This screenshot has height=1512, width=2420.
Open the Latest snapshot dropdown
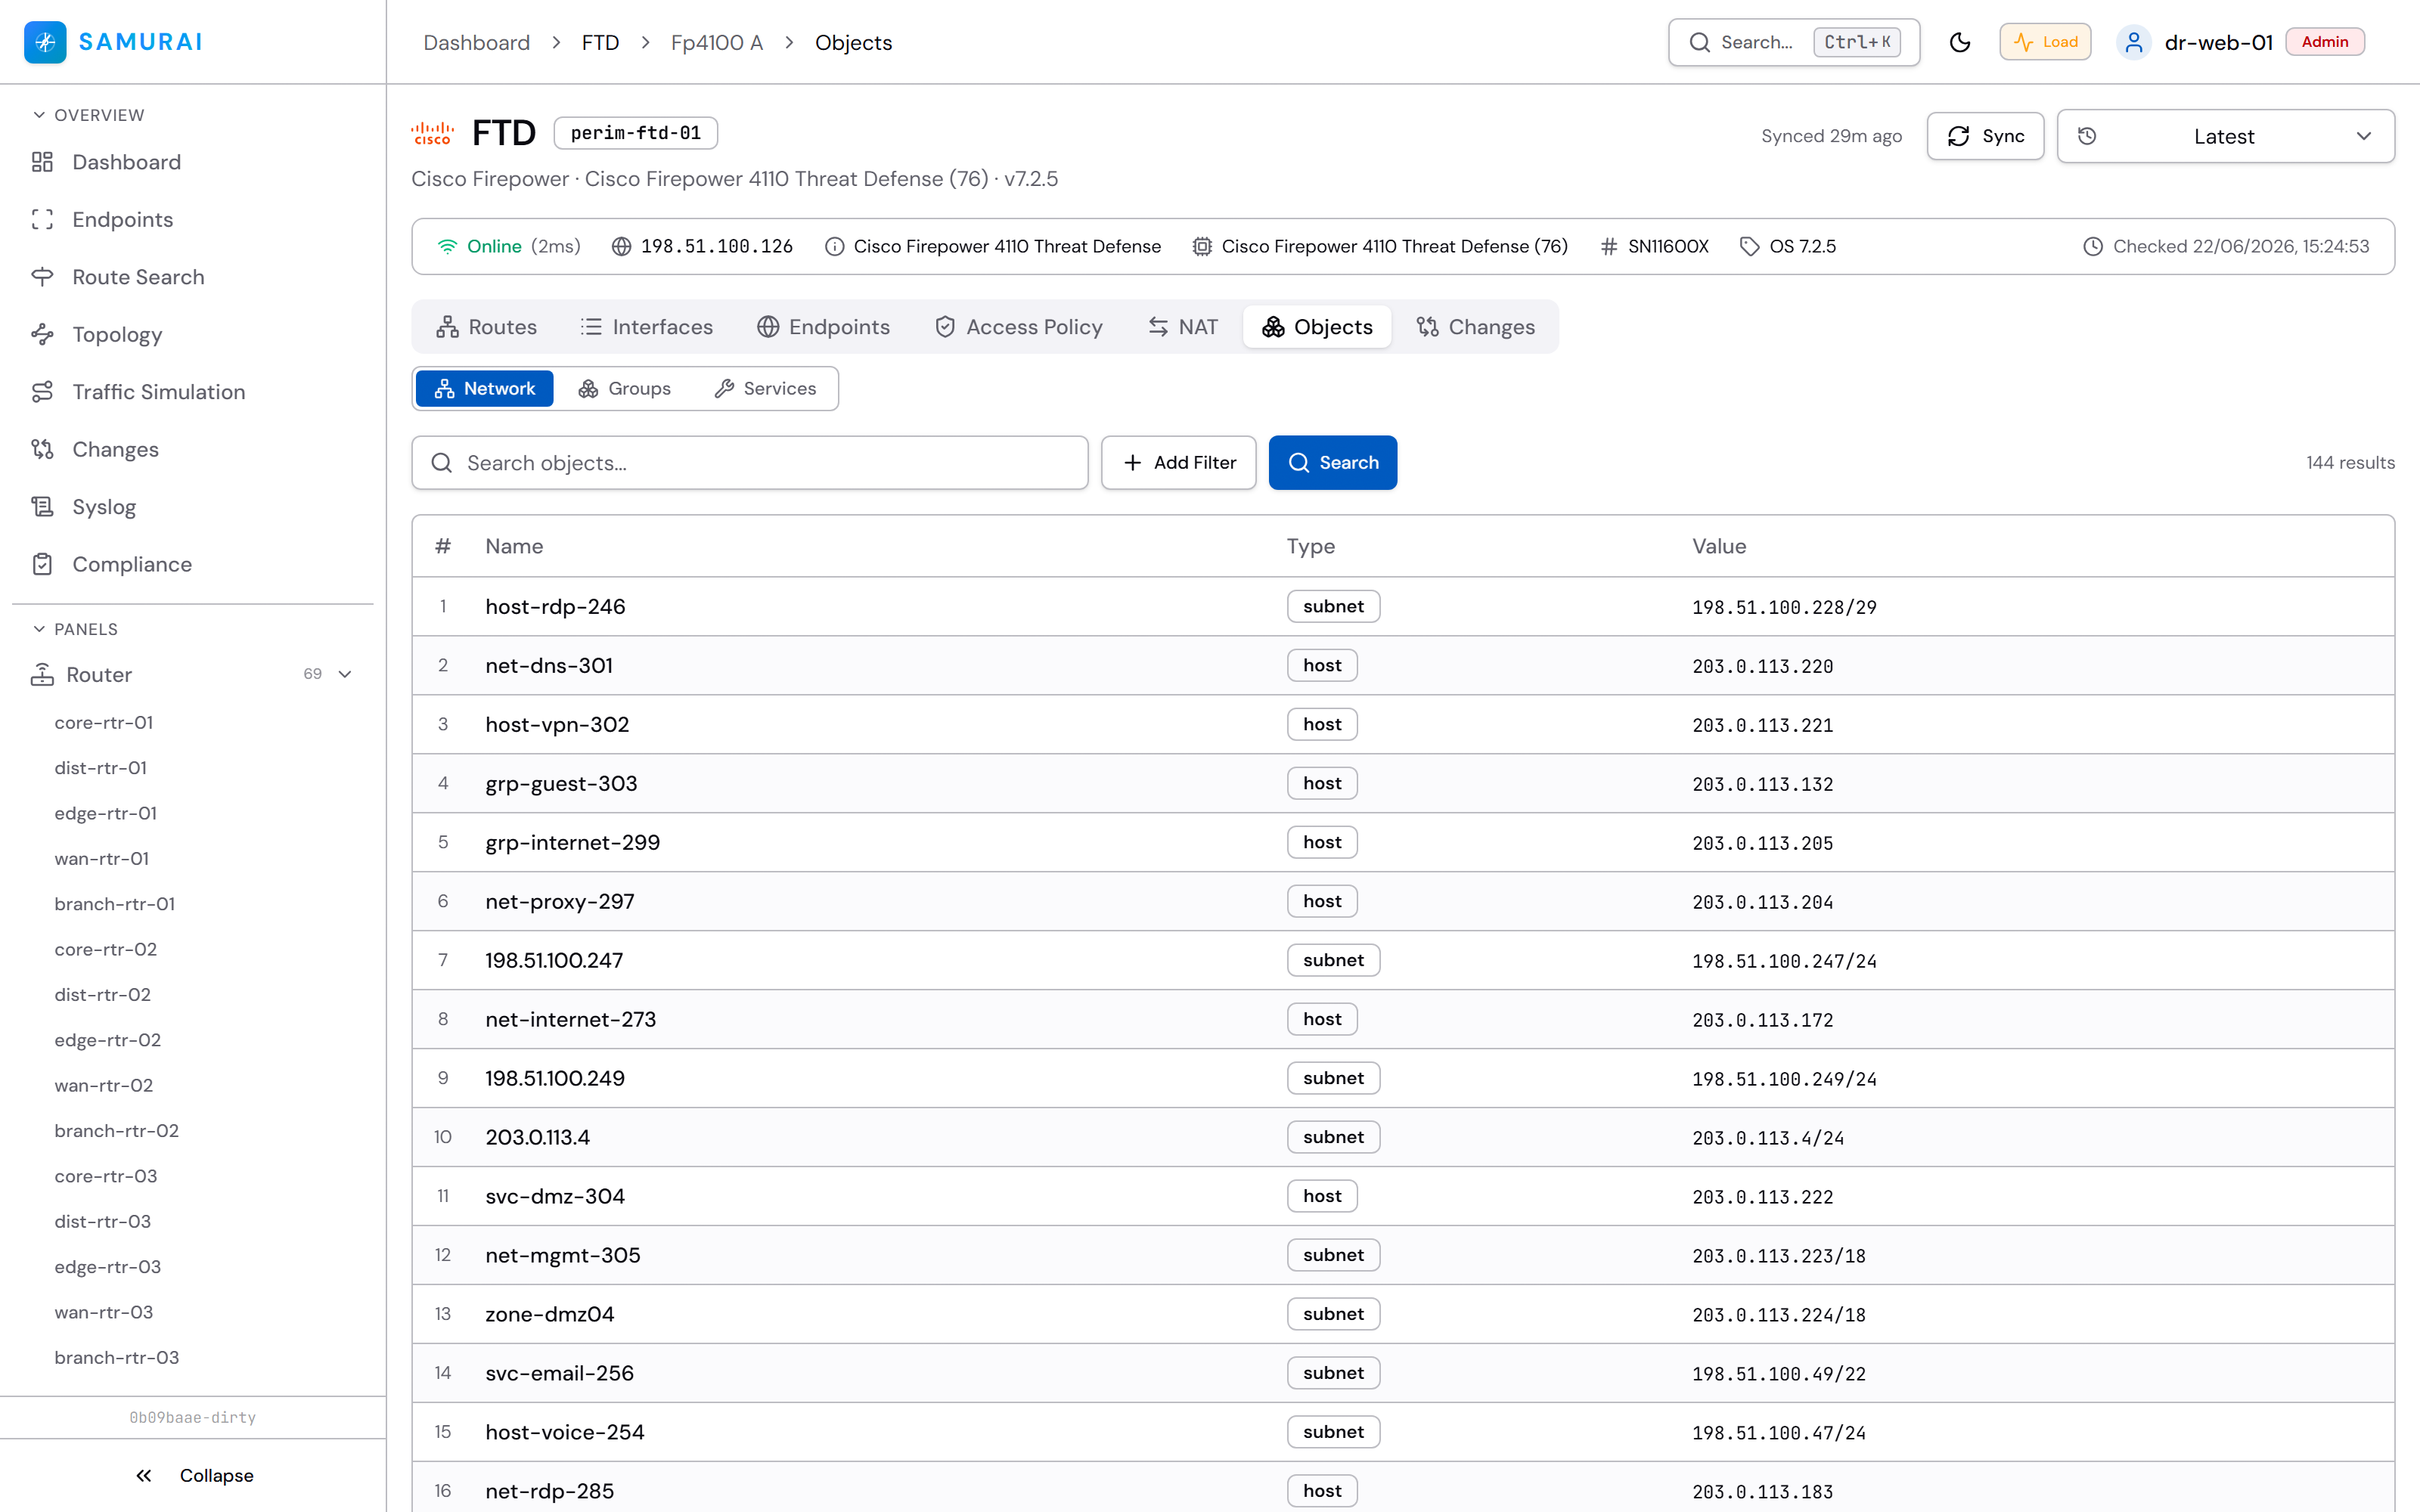pos(2225,136)
